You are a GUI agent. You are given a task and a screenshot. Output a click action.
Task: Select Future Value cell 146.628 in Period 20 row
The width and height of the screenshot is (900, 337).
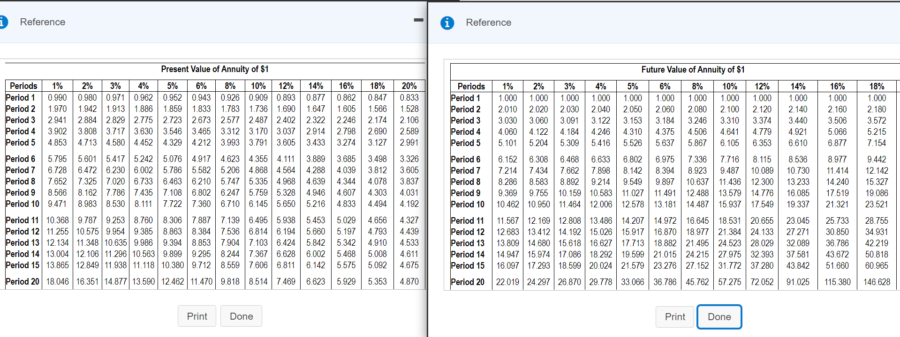click(x=877, y=282)
